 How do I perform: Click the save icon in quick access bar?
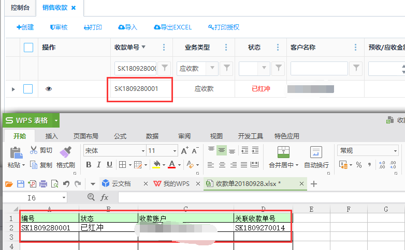pyautogui.click(x=21, y=184)
